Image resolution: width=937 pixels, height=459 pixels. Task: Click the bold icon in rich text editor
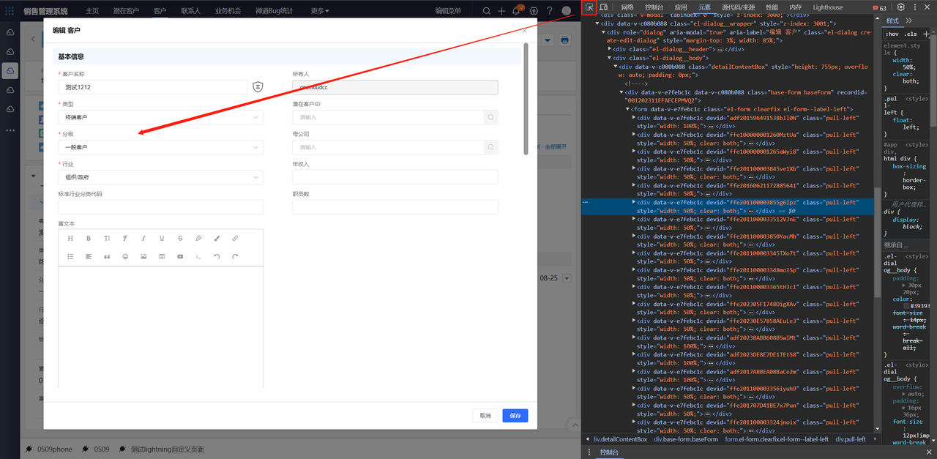click(x=89, y=239)
